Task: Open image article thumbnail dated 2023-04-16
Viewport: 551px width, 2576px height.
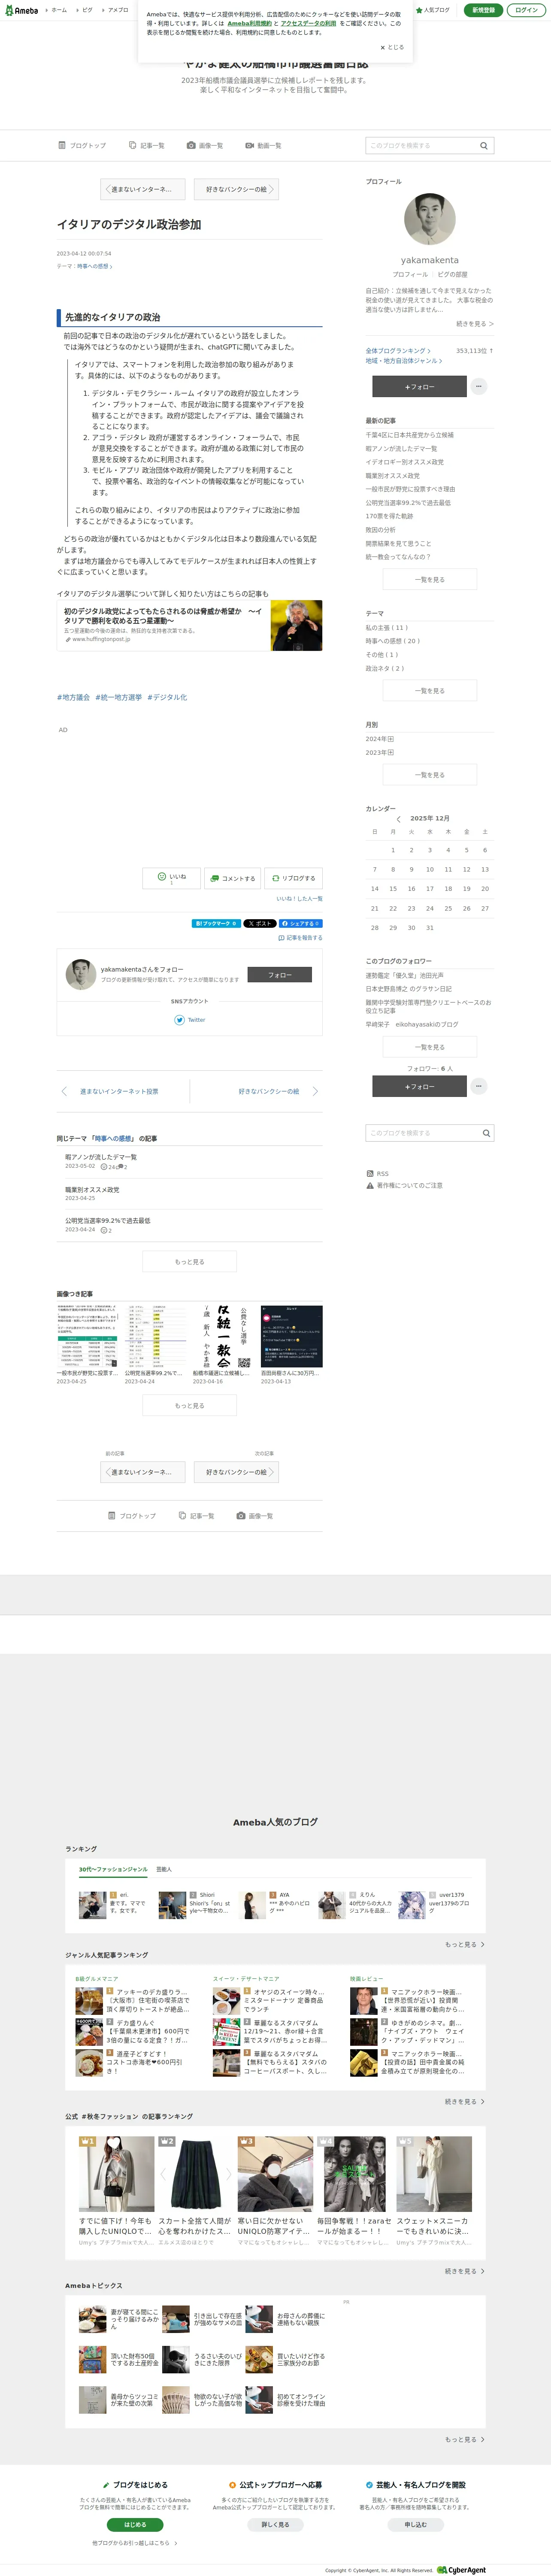Action: (223, 1336)
